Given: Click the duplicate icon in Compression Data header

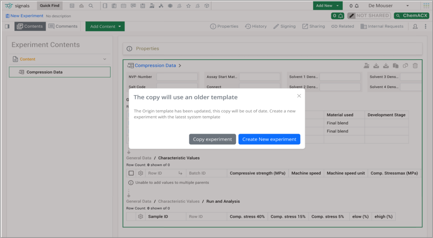Looking at the screenshot, I should click(405, 66).
